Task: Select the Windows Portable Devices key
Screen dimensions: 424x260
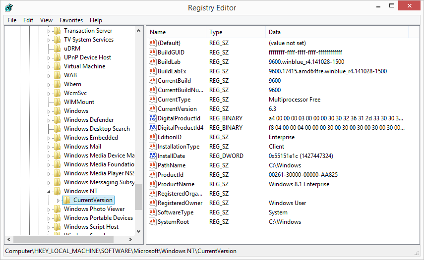Action: click(x=98, y=218)
